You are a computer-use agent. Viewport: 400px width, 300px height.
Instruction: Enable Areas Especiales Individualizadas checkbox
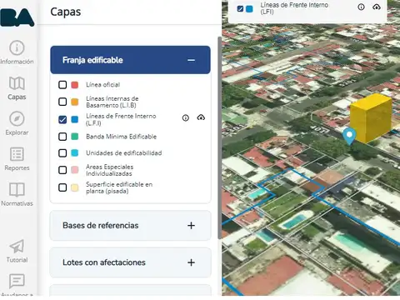click(62, 170)
